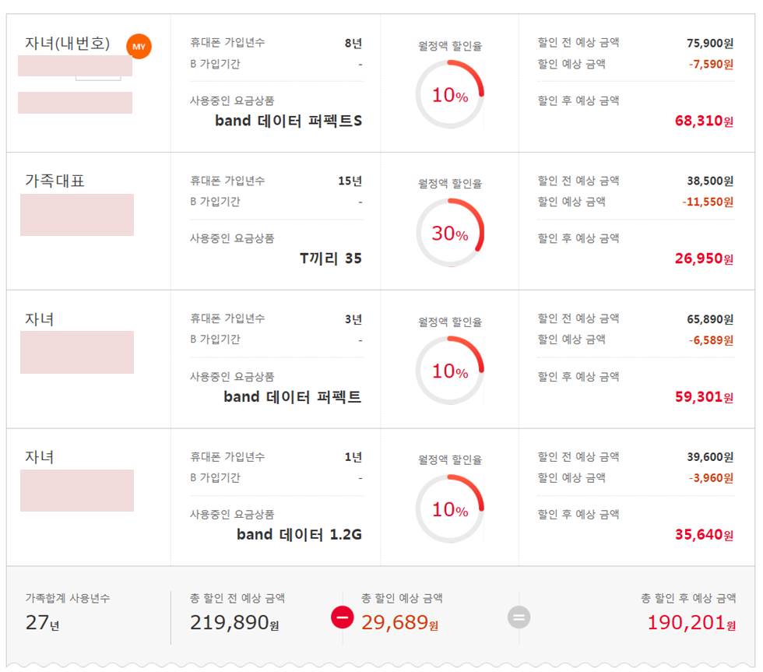Click the orange MY badge
This screenshot has width=763, height=672.
pyautogui.click(x=139, y=47)
